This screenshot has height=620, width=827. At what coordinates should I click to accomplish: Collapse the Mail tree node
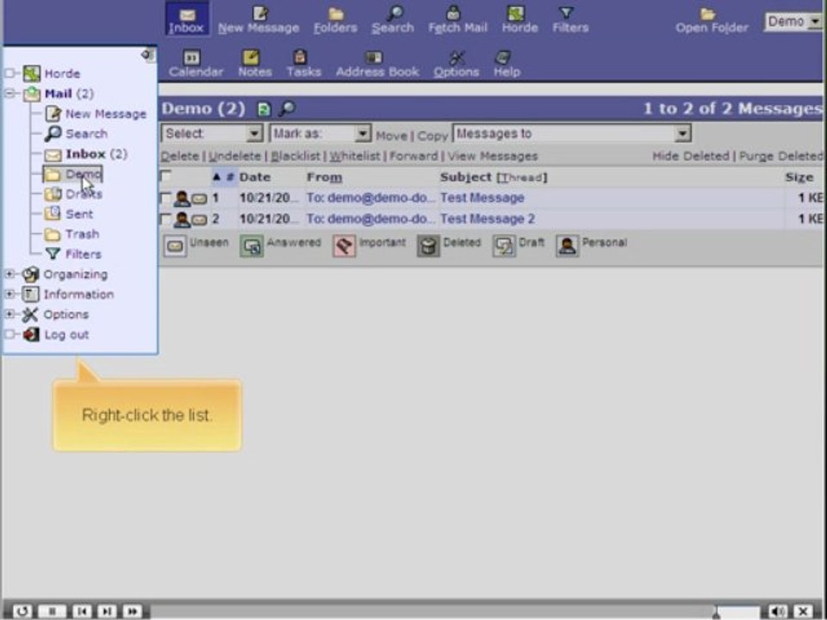pos(10,94)
